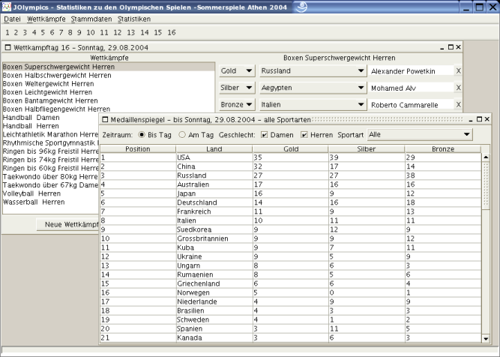This screenshot has width=500, height=357.
Task: Click the Neue Wettkämpfe button
Action: (67, 224)
